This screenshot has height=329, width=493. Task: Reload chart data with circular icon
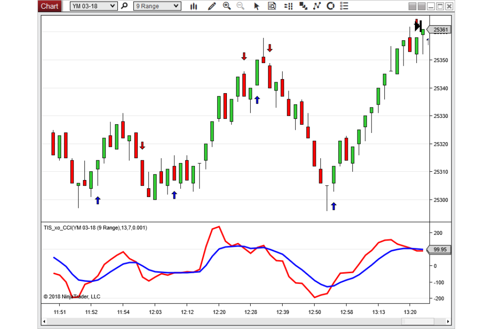(330, 6)
